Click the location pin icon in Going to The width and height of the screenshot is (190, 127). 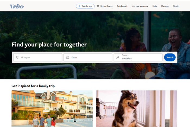17,57
